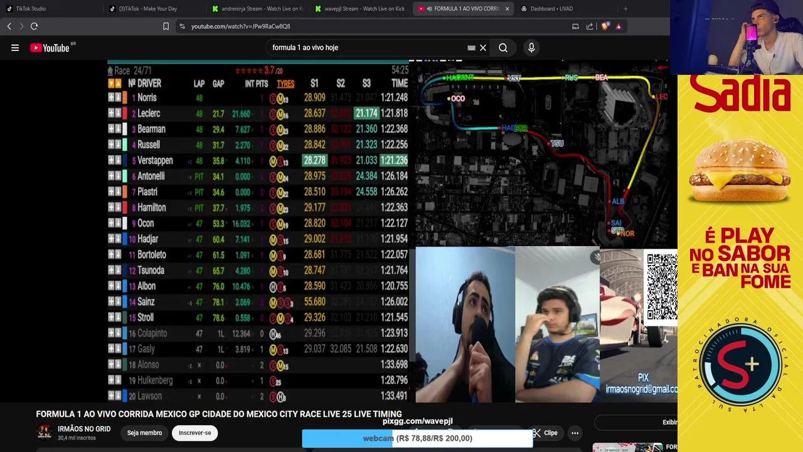Click the Clipe button
The image size is (803, 452).
pos(545,433)
